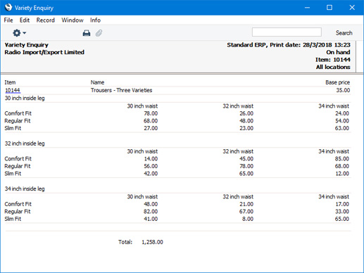Click the 54.00 Regular Fit value

click(x=342, y=121)
